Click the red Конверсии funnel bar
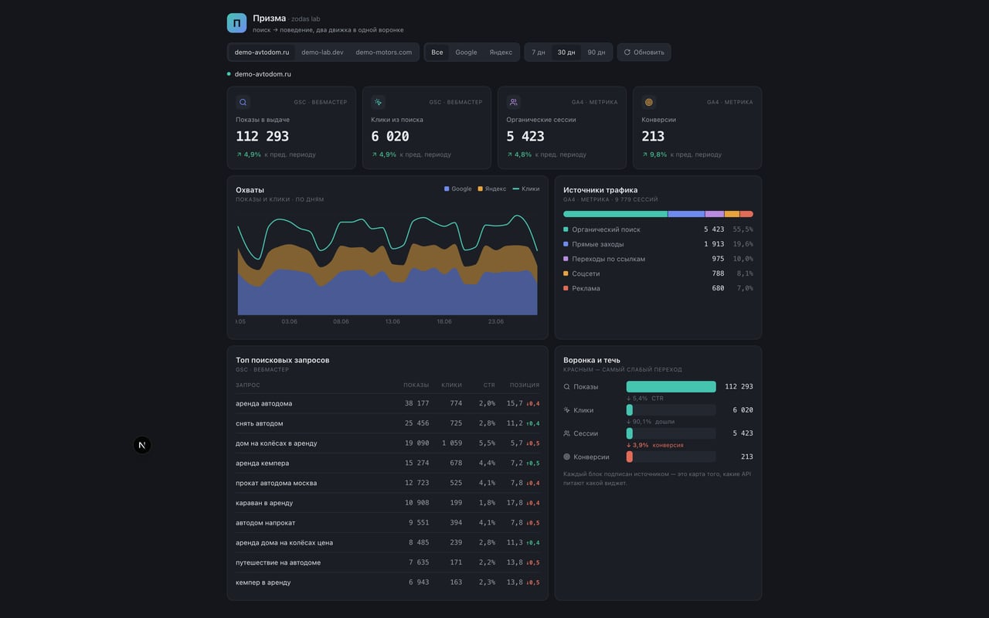989x618 pixels. (x=630, y=457)
